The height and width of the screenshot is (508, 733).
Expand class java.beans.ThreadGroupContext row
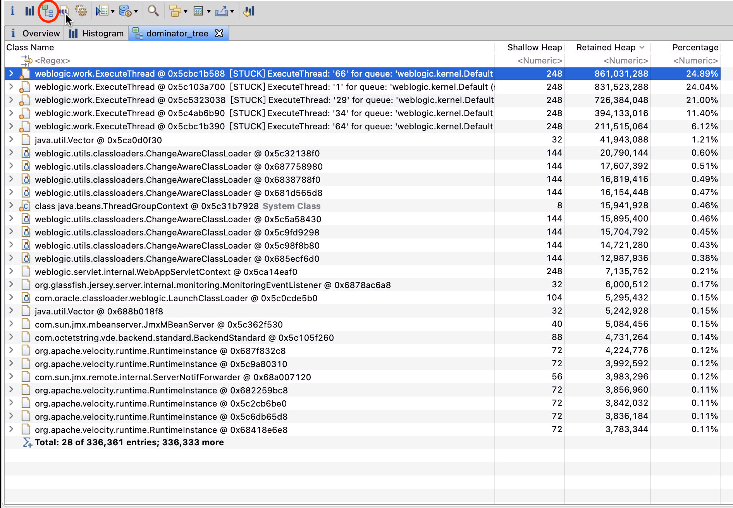11,205
